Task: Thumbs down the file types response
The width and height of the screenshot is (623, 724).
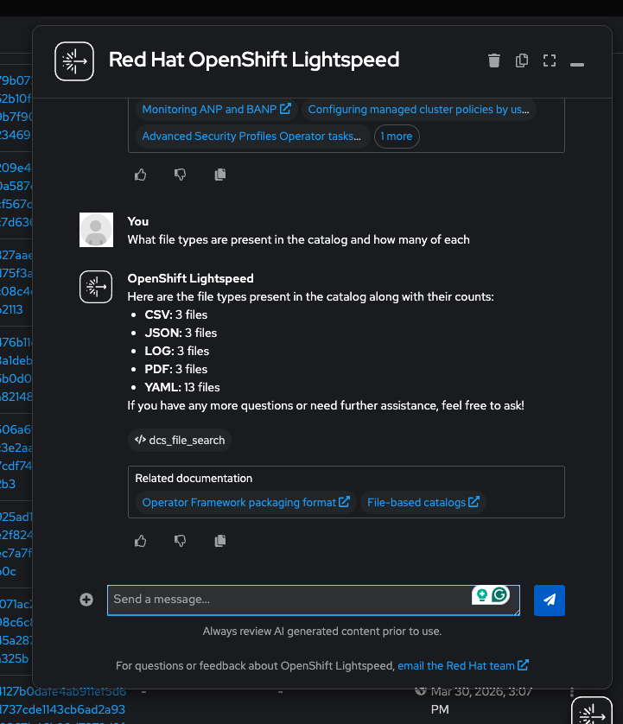Action: 180,541
